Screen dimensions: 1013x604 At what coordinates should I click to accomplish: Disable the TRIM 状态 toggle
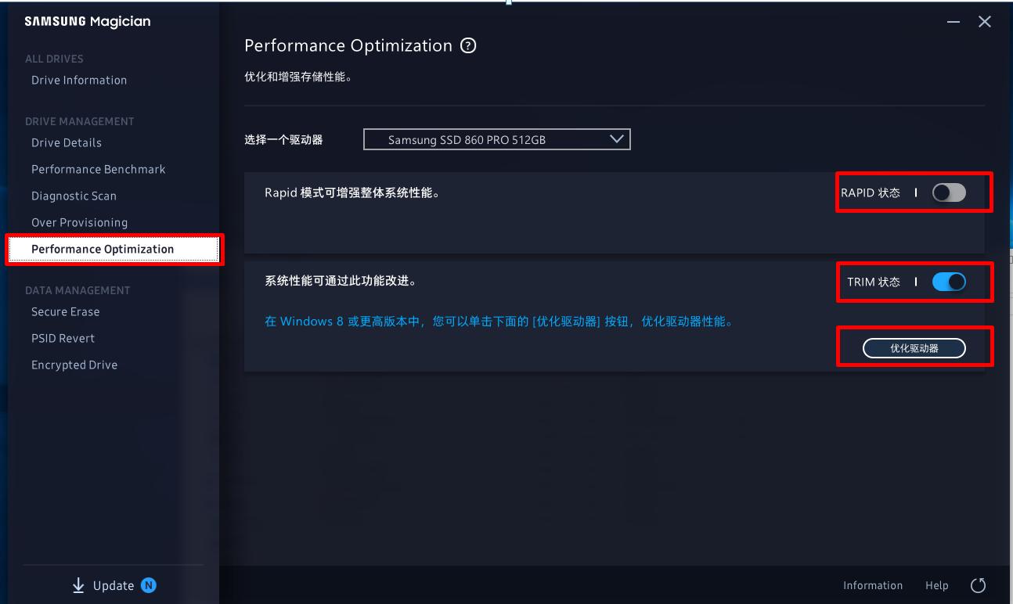(x=948, y=282)
